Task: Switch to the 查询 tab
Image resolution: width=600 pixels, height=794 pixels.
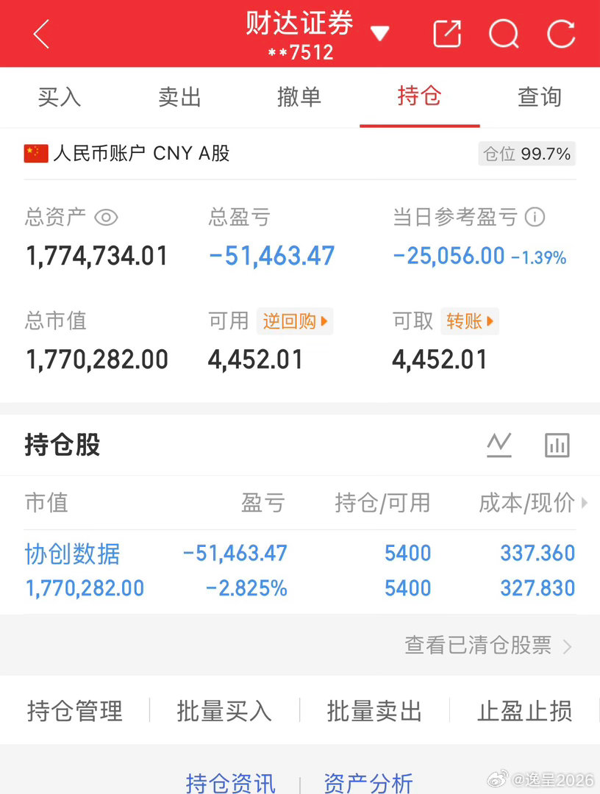Action: [540, 97]
